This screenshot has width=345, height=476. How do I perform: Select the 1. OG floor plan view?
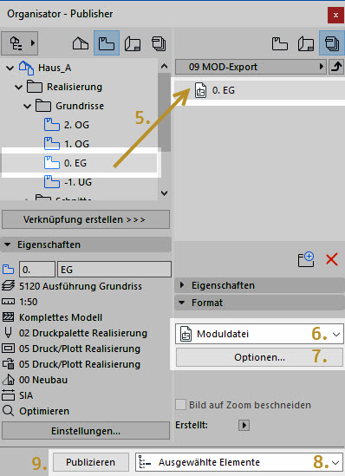(x=76, y=144)
